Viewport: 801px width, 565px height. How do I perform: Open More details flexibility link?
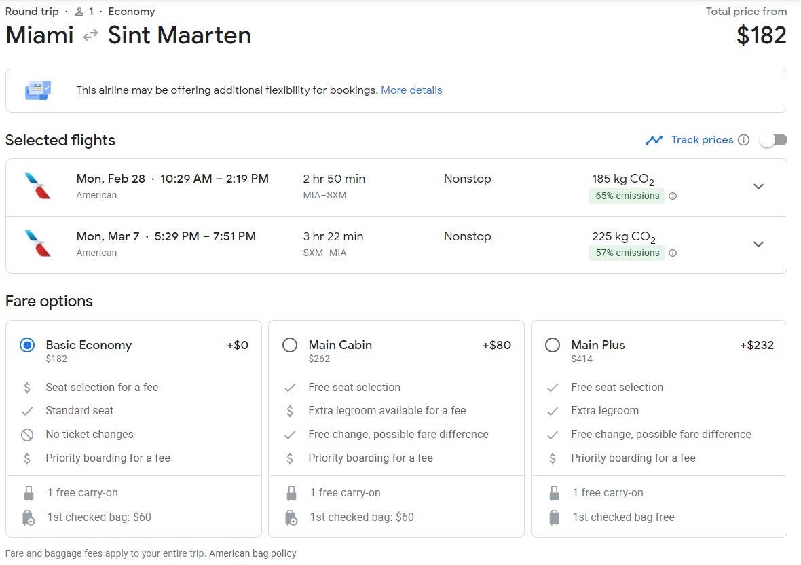pyautogui.click(x=411, y=90)
